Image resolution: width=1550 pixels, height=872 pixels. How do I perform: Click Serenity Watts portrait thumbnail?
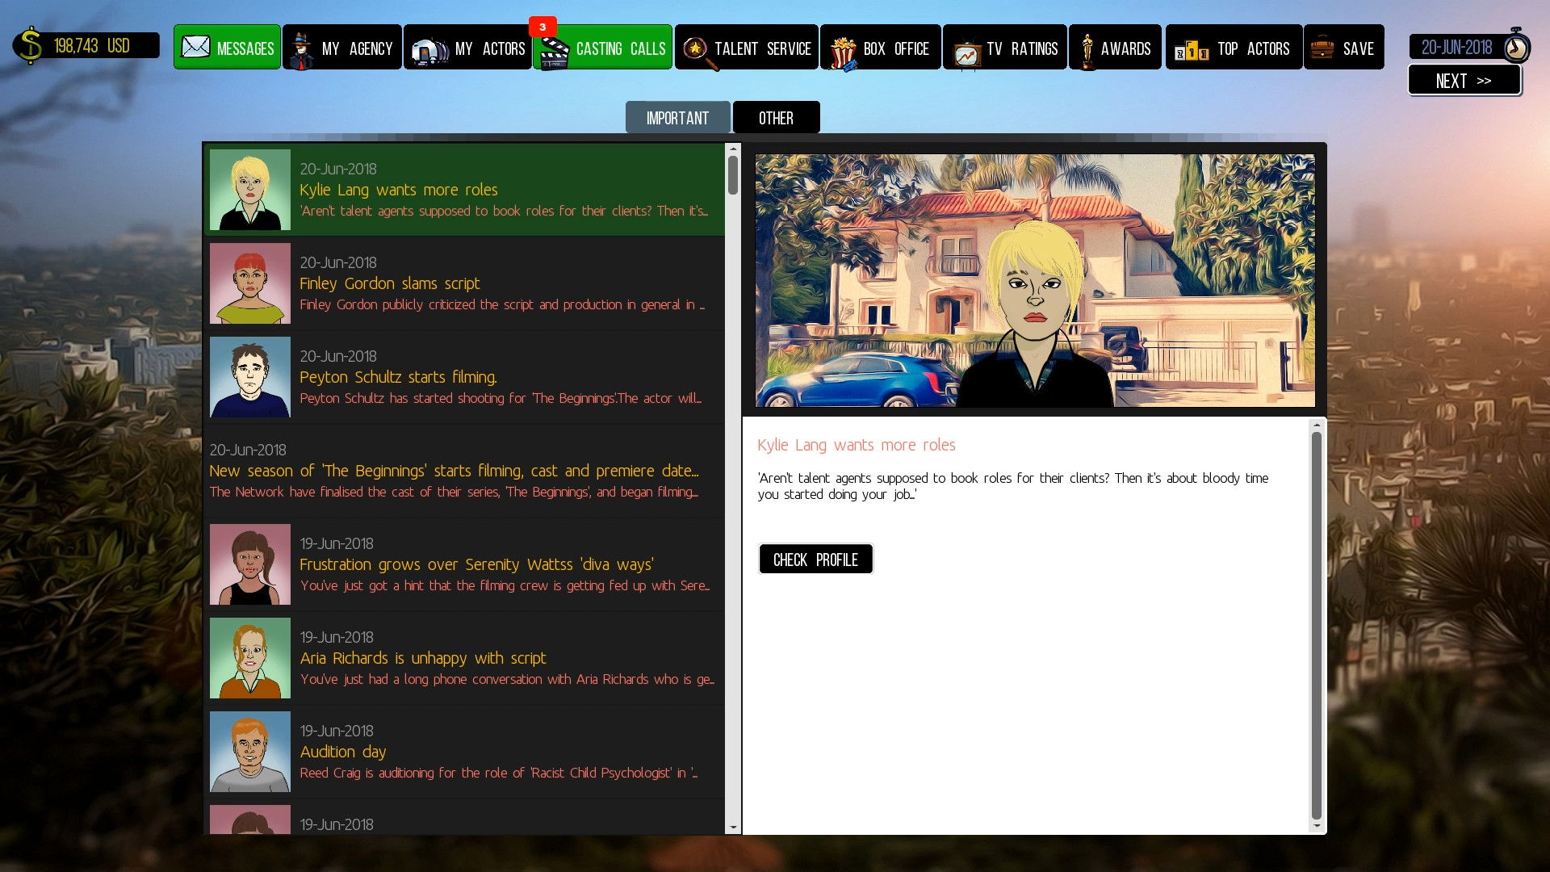tap(250, 564)
